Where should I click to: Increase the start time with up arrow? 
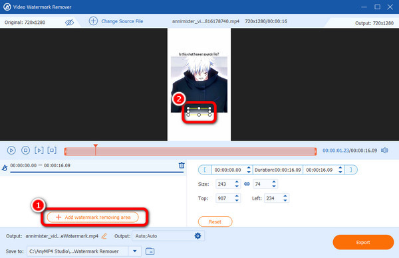(x=249, y=168)
